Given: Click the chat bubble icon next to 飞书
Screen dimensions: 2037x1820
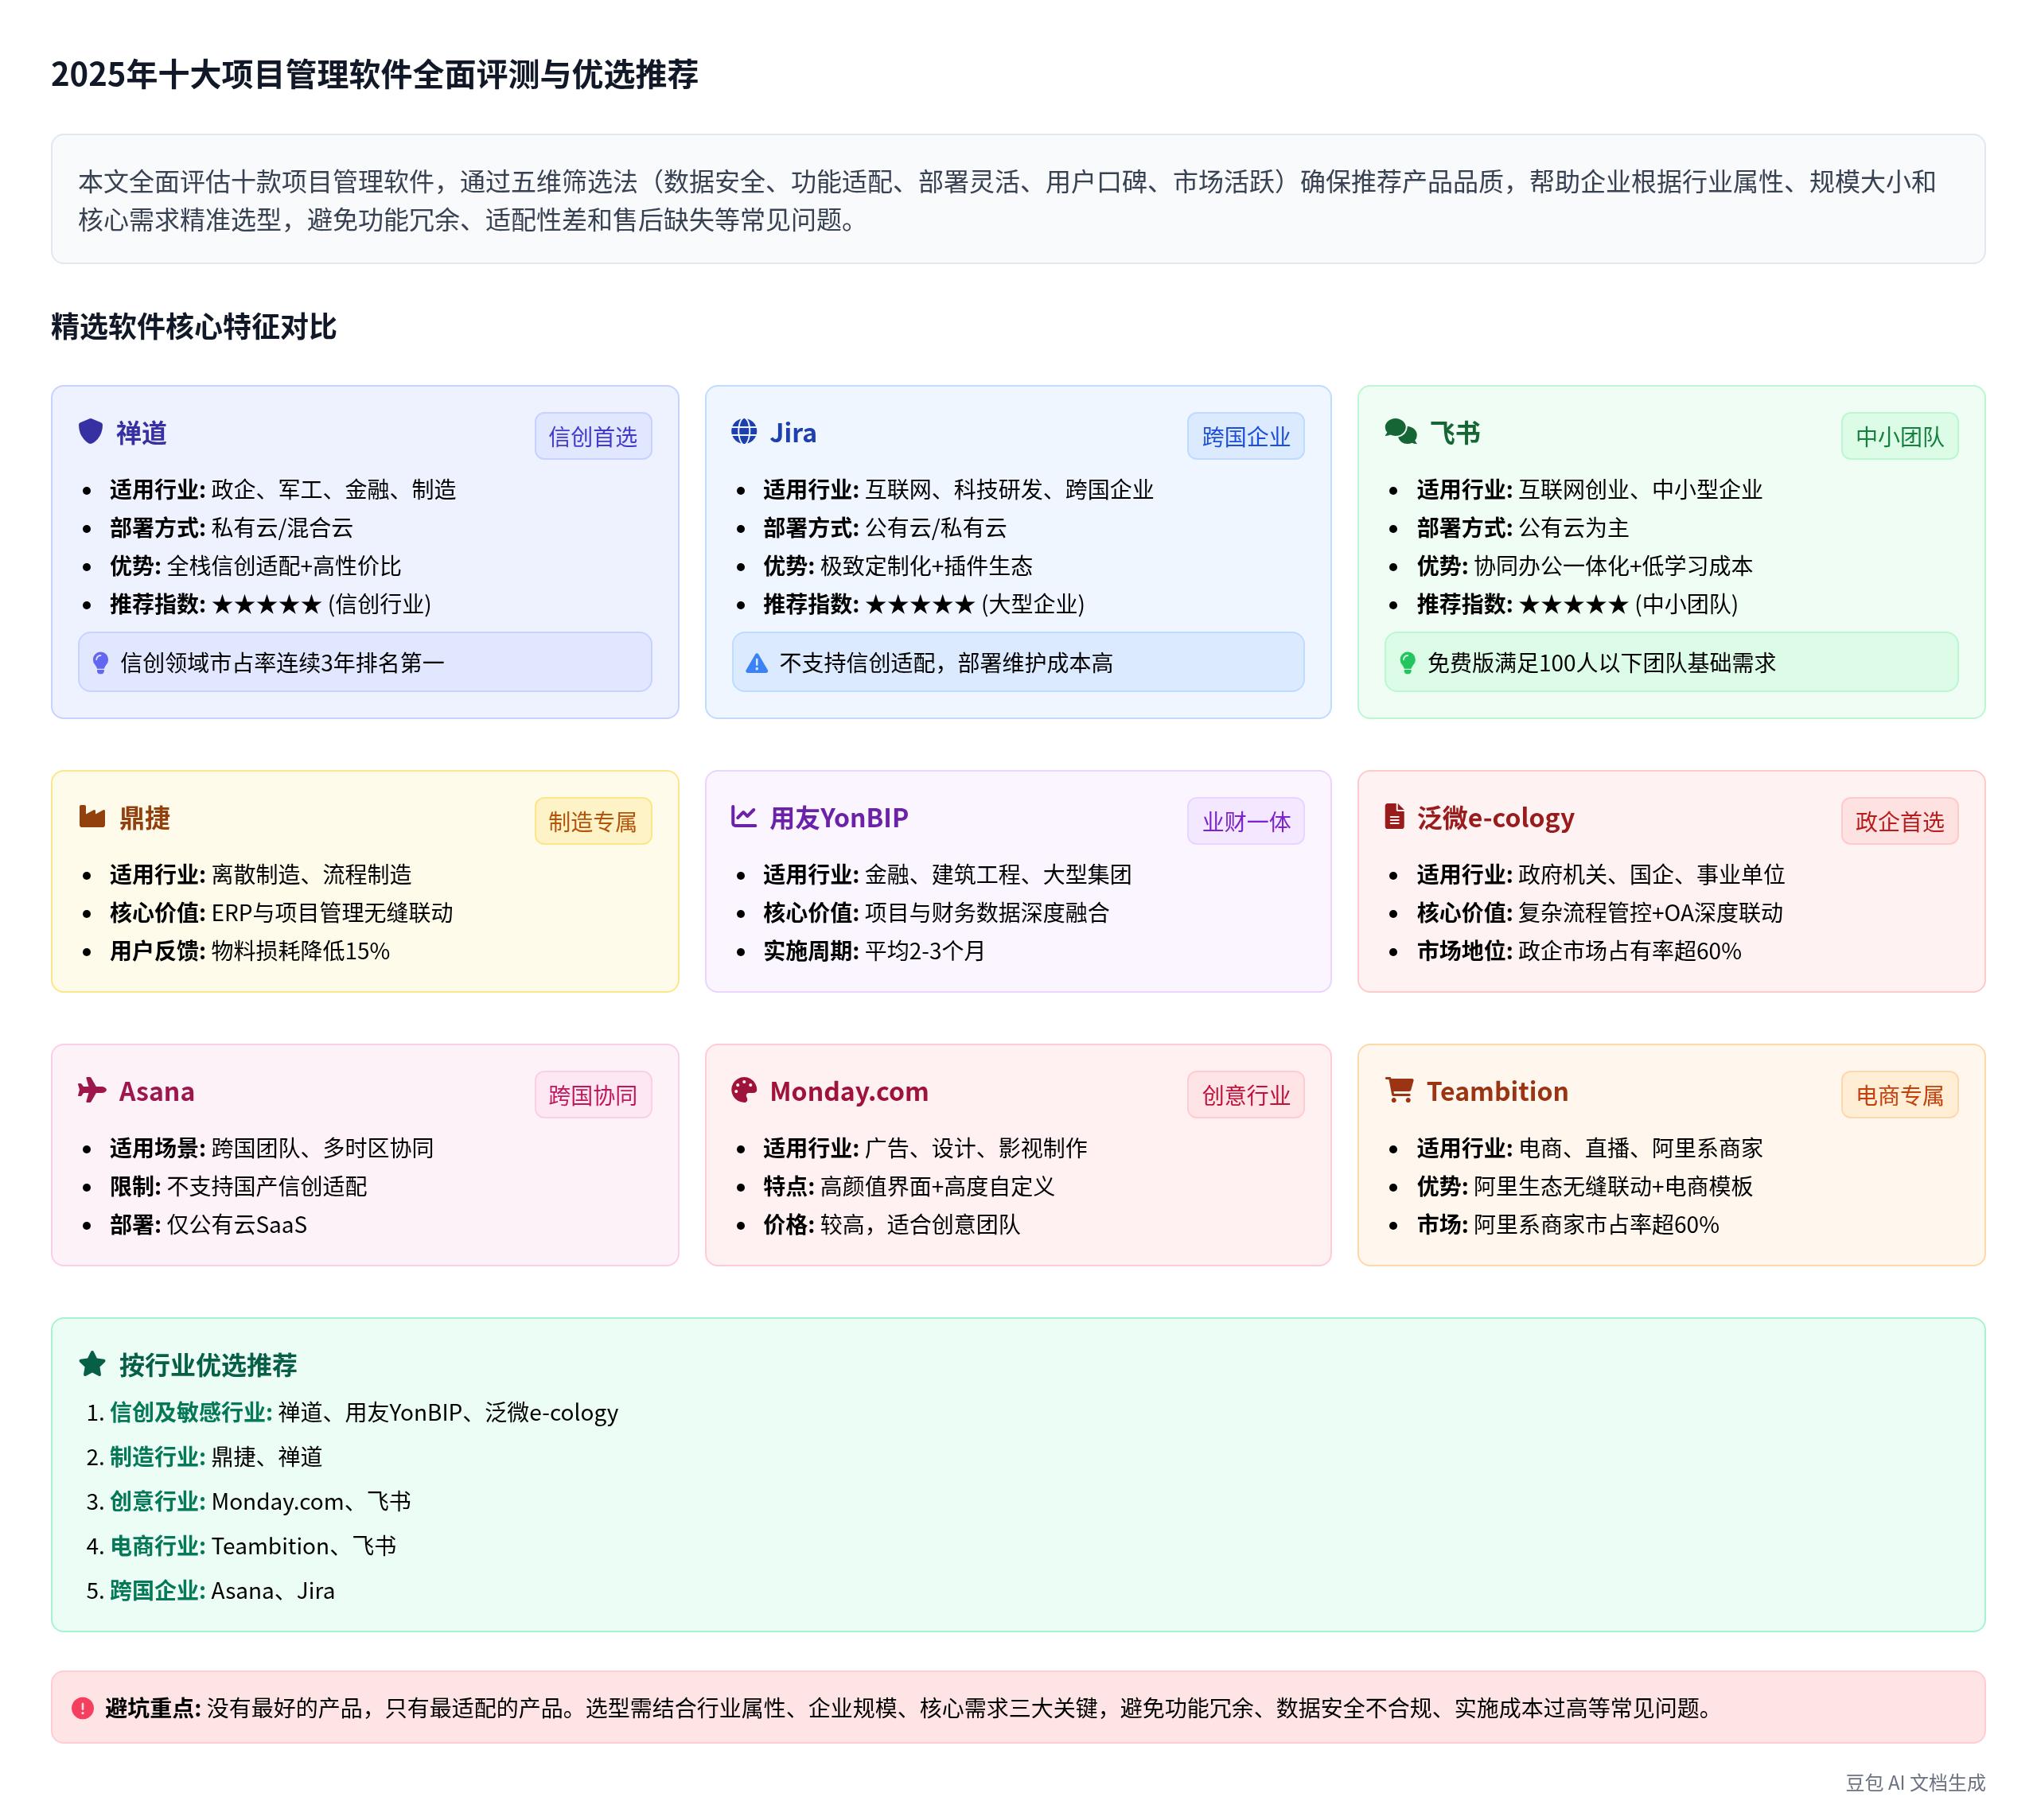Looking at the screenshot, I should tap(1402, 433).
